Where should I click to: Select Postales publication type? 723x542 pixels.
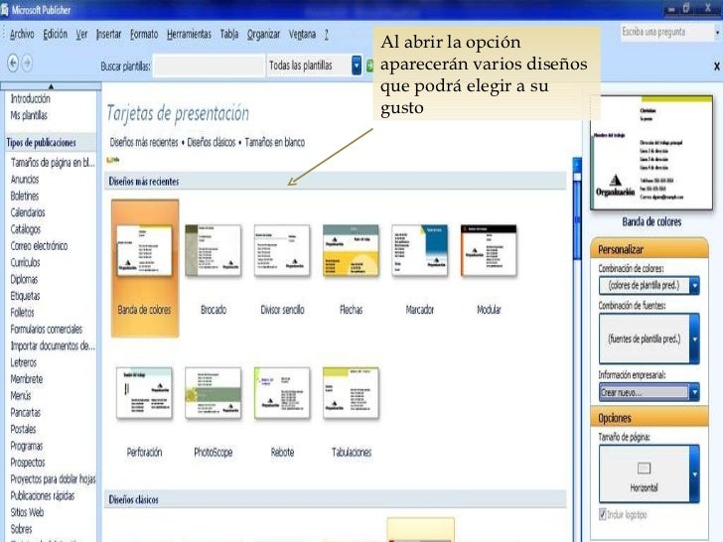tap(24, 429)
